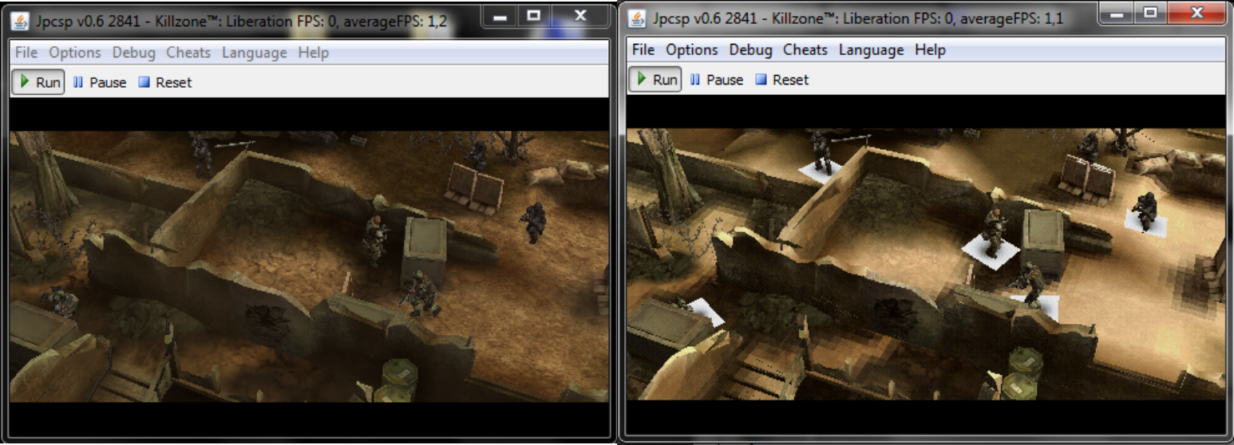Open Options menu in left Jpcsp window
1234x445 pixels.
click(75, 53)
